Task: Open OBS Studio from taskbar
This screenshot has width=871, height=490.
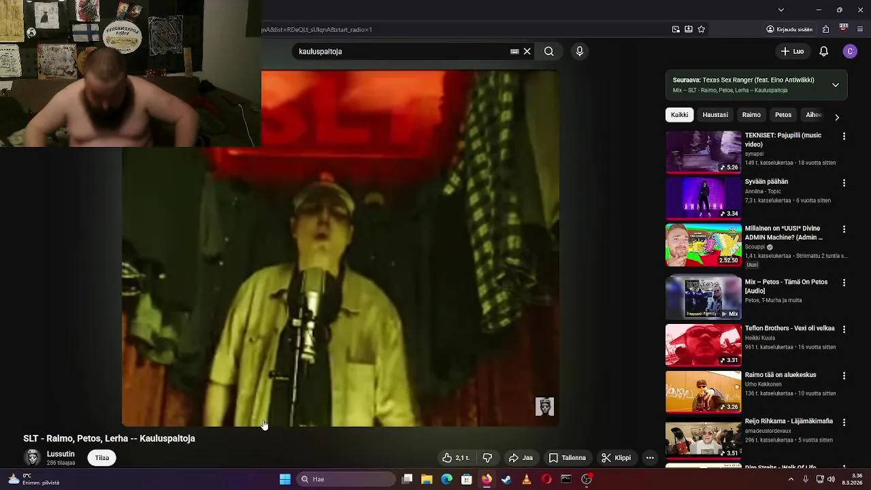Action: (587, 479)
